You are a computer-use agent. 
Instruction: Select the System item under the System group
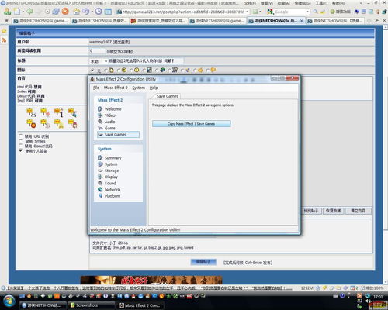click(x=108, y=164)
